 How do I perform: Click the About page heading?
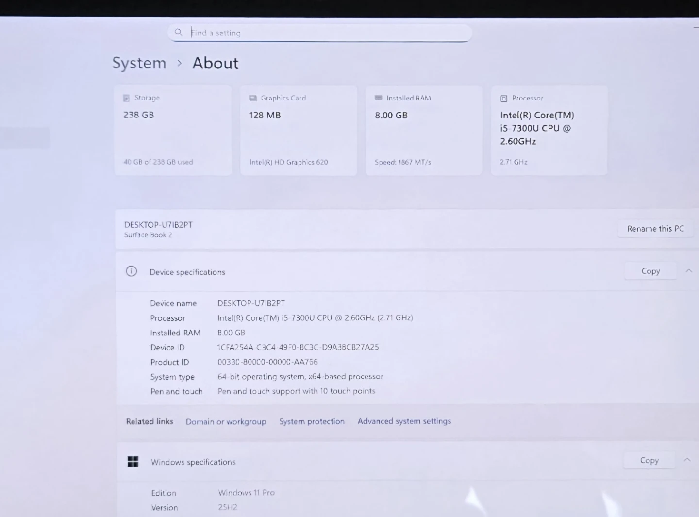216,63
